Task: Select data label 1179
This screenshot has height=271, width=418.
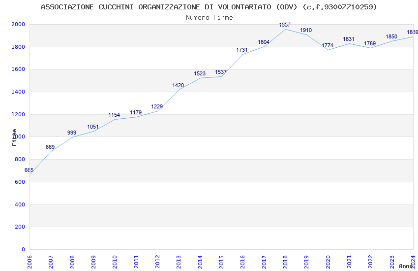Action: coord(136,112)
